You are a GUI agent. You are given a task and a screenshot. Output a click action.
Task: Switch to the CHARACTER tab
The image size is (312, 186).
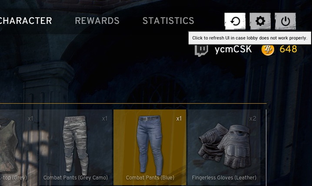click(x=26, y=21)
